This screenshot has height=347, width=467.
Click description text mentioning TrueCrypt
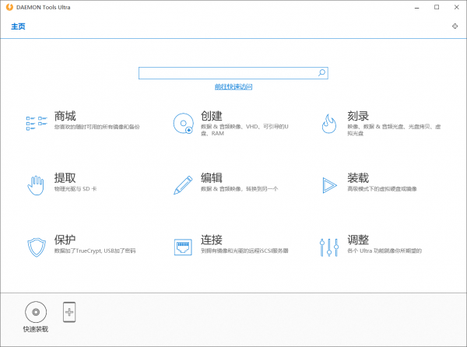[x=95, y=251]
